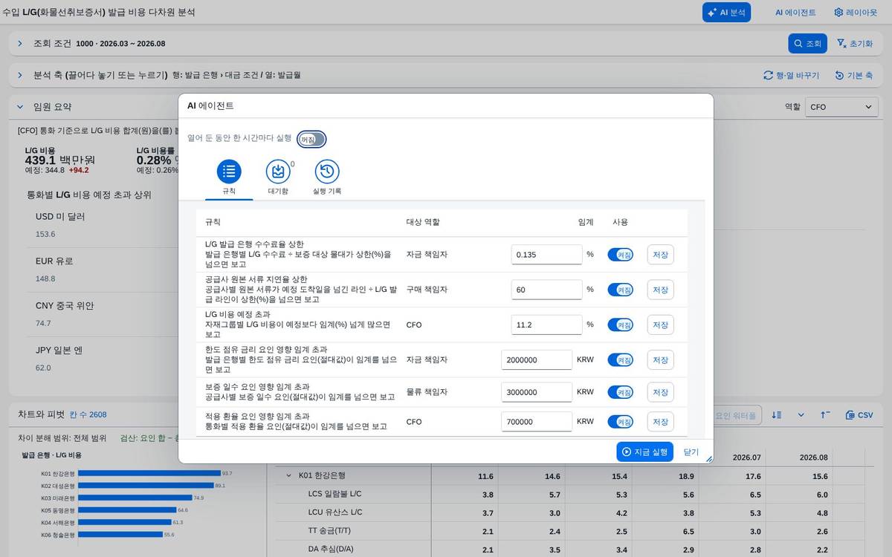Click the K06 청솔은행 chart bar

pyautogui.click(x=120, y=535)
